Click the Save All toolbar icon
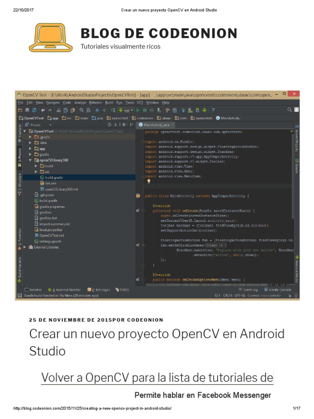Image resolution: width=314 pixels, height=419 pixels. 27,110
